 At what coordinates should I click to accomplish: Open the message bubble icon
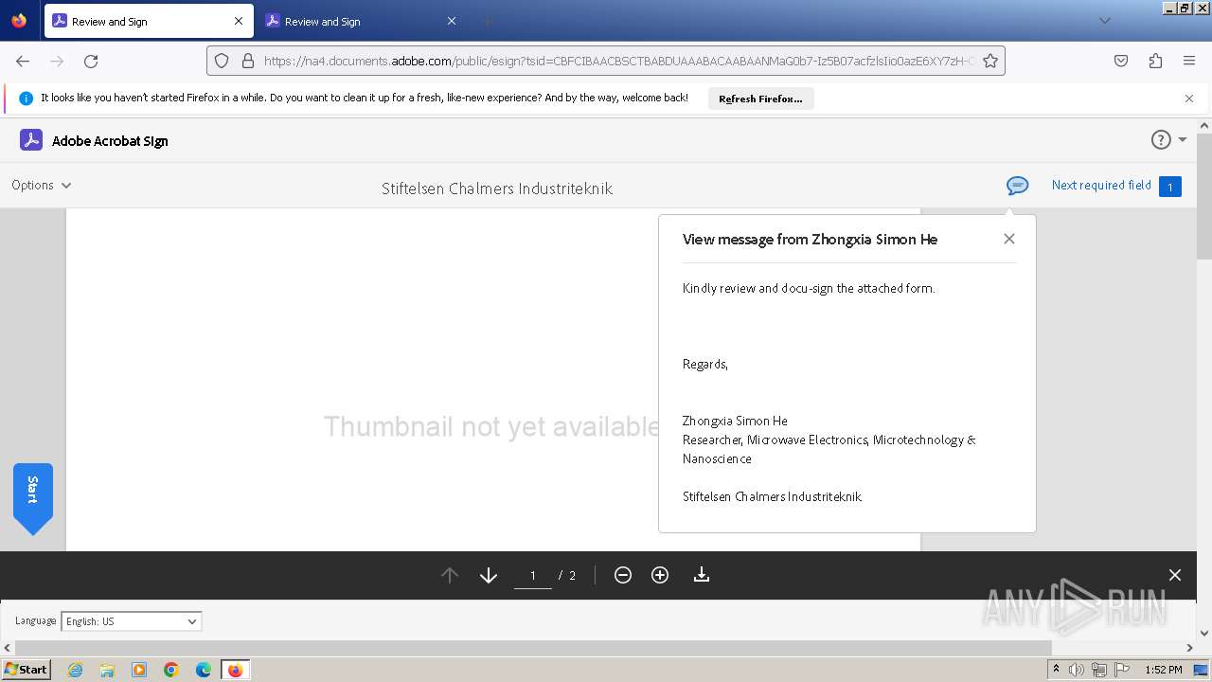[x=1017, y=186]
